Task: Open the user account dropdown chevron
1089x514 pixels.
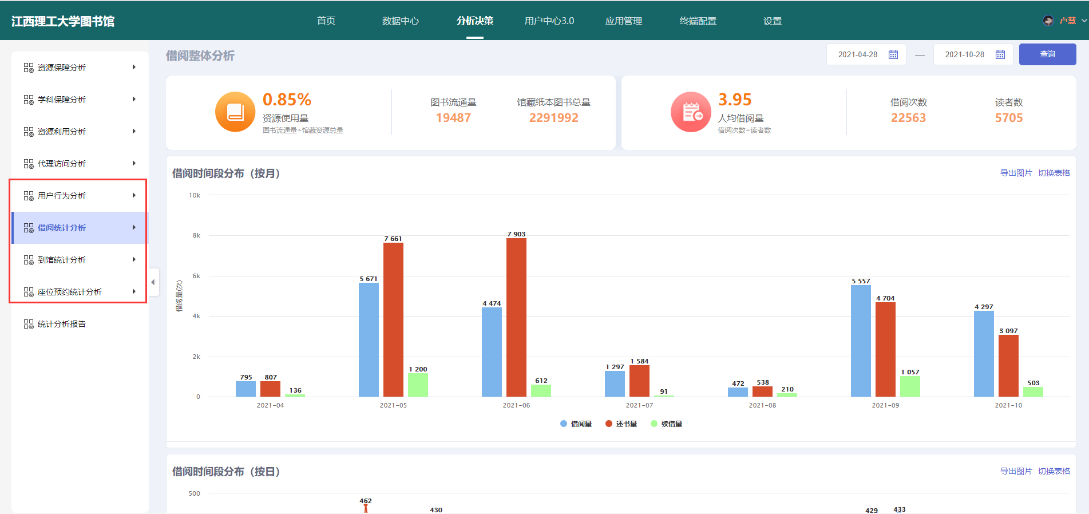Action: point(1084,21)
